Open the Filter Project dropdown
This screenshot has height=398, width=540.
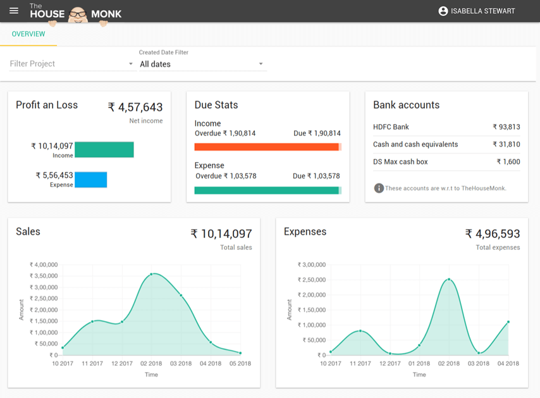[x=70, y=63]
